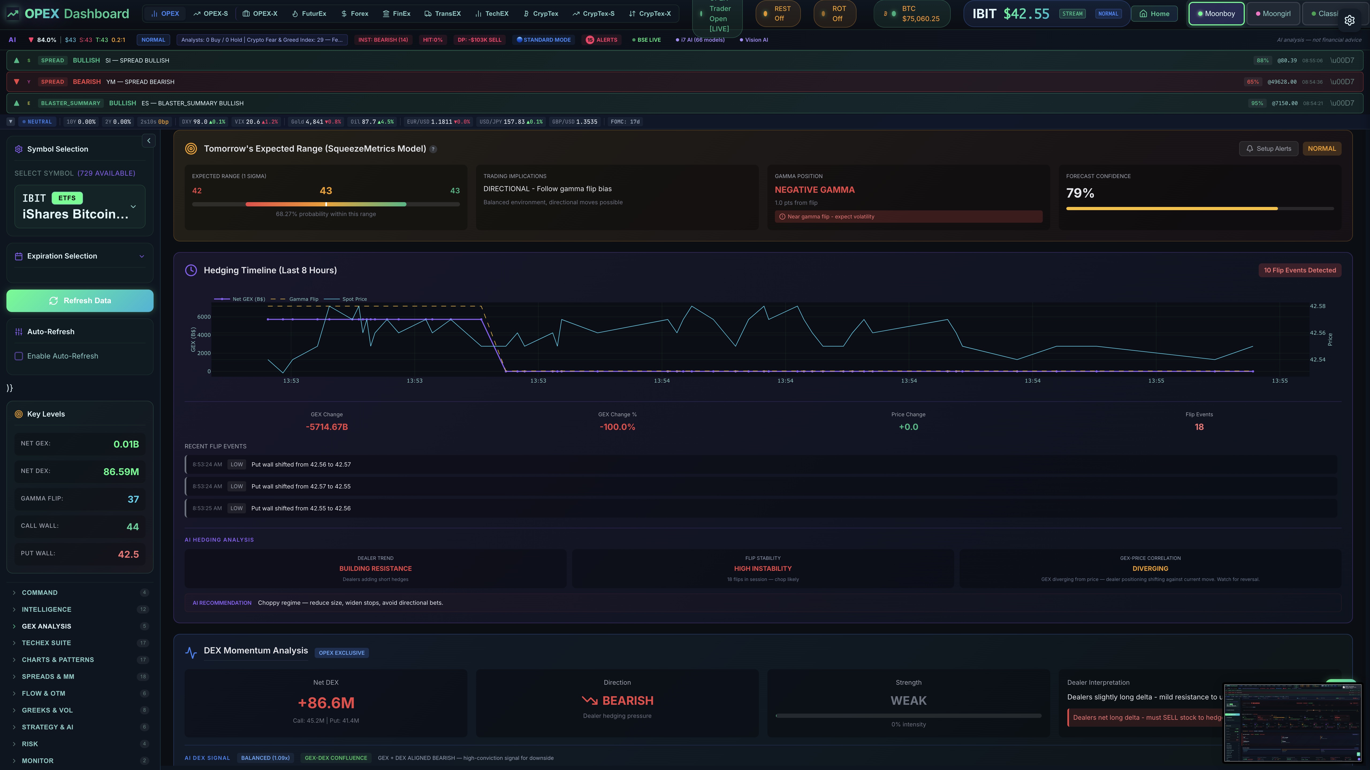Click the dashboard preview thumbnail
Viewport: 1370px width, 770px height.
pos(1292,723)
